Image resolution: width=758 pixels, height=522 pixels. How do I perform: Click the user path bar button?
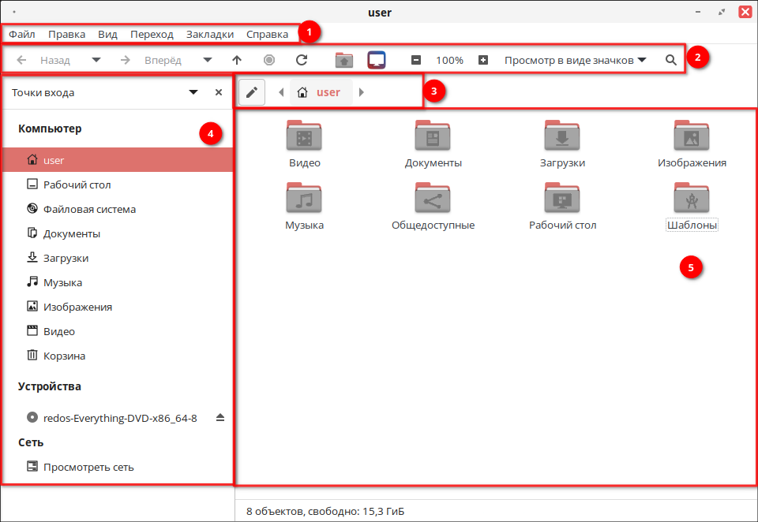321,92
